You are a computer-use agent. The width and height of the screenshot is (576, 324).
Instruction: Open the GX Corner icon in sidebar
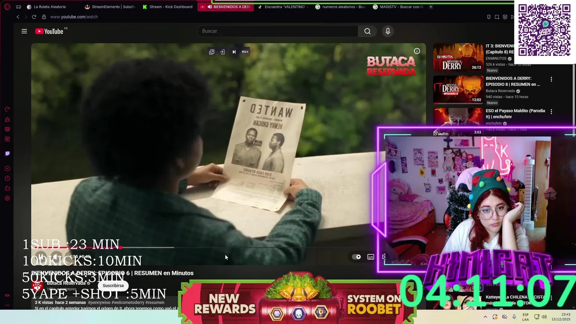point(7,295)
